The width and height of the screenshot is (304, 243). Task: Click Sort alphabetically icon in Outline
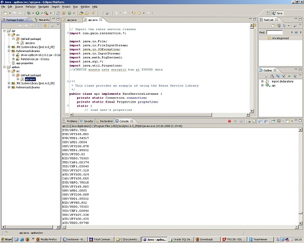tap(272, 76)
